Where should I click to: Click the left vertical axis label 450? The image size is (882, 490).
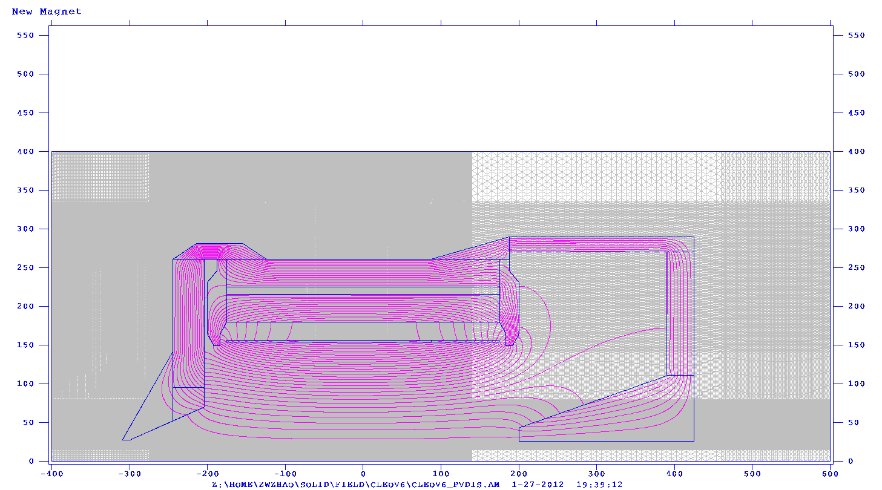pyautogui.click(x=26, y=113)
